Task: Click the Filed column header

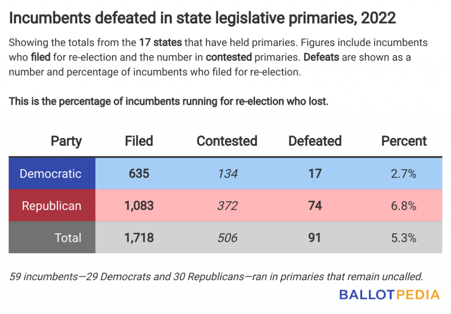Action: pyautogui.click(x=139, y=141)
